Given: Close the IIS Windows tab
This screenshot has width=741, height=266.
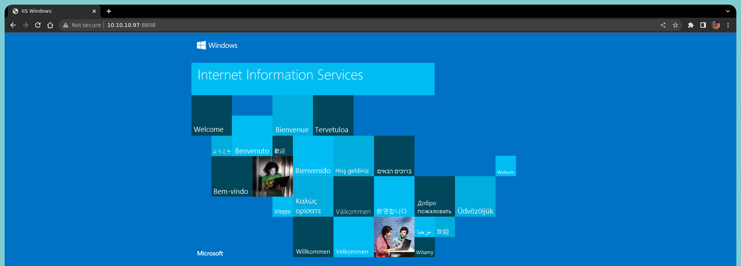Looking at the screenshot, I should point(94,11).
